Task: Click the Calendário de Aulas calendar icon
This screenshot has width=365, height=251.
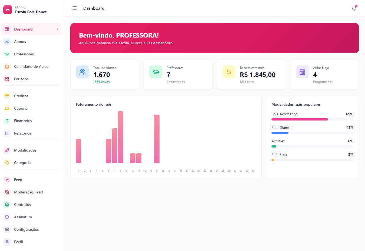Action: (x=7, y=66)
